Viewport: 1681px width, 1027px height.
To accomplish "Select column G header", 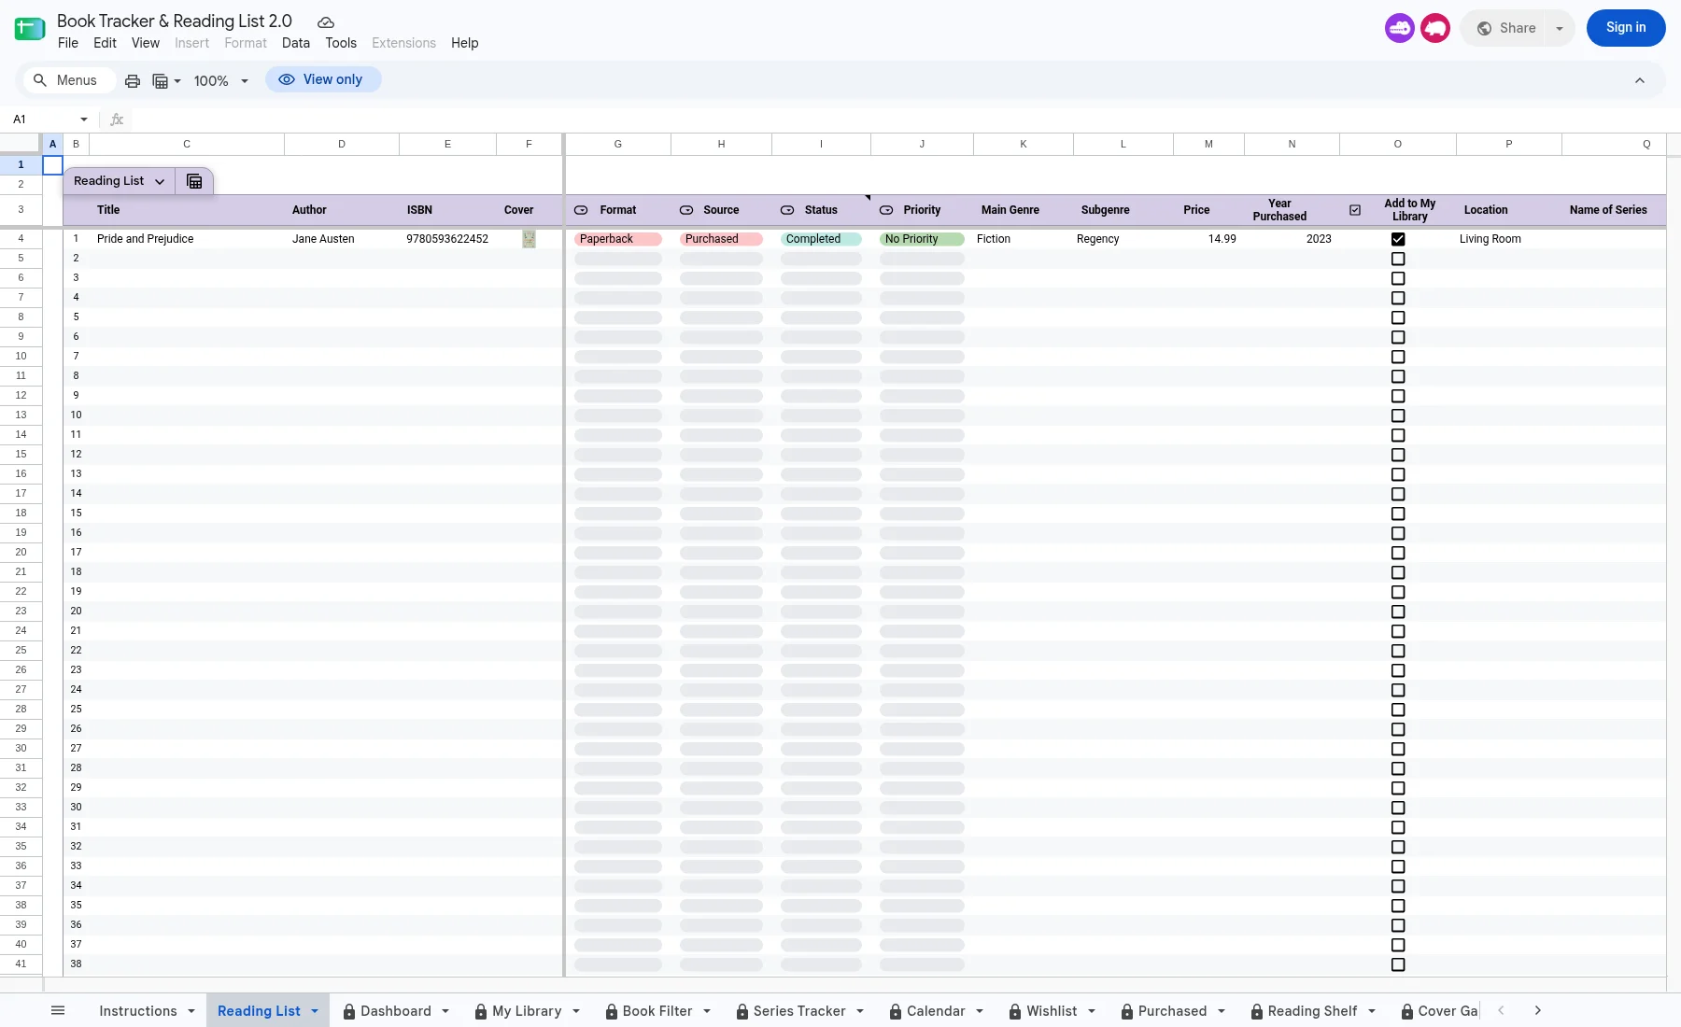I will [618, 144].
